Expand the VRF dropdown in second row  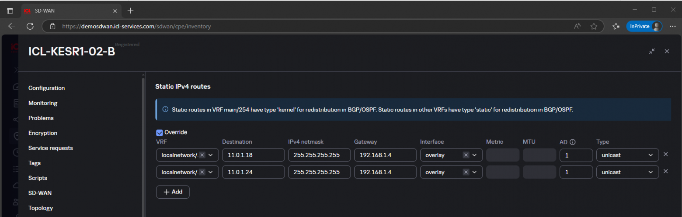[211, 172]
